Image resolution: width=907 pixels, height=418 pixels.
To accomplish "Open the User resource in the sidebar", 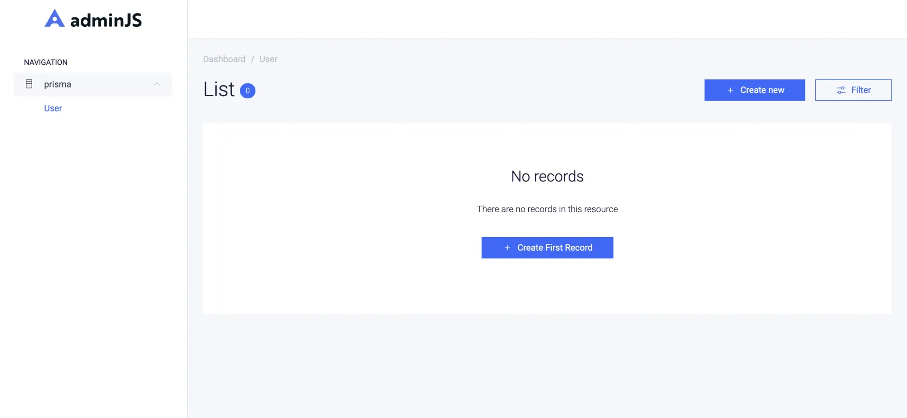I will [x=53, y=108].
